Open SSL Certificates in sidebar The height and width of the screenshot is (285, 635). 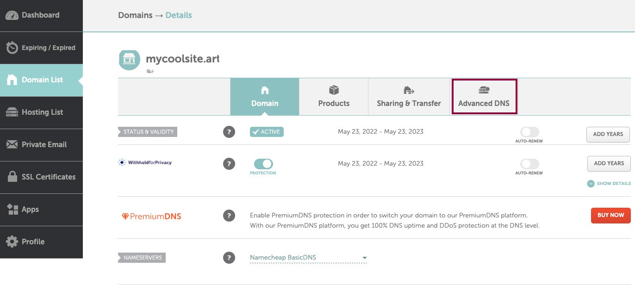tap(41, 177)
